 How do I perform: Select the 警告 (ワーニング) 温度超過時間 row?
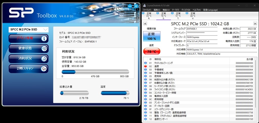199,112
